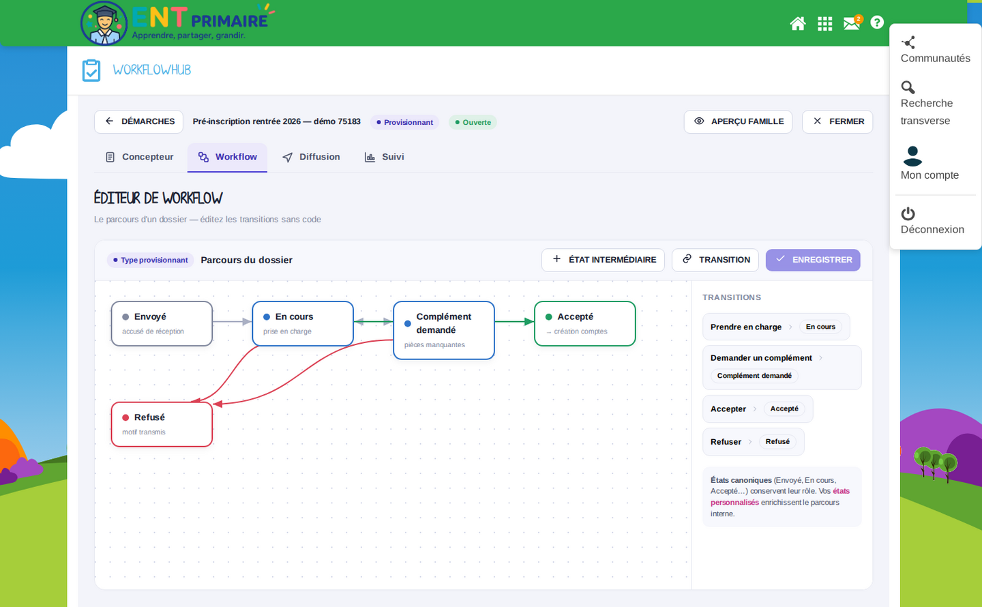Click the WorkflowHub title text

click(152, 70)
